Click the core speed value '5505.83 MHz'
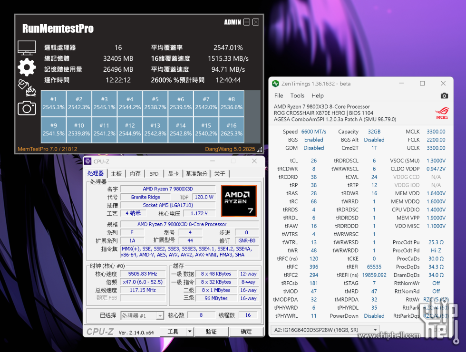The image size is (466, 352). click(x=143, y=274)
